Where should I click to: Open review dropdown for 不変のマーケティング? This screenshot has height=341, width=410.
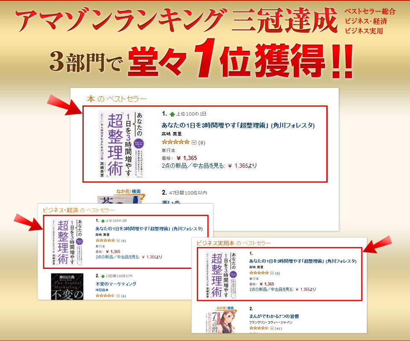pos(118,296)
